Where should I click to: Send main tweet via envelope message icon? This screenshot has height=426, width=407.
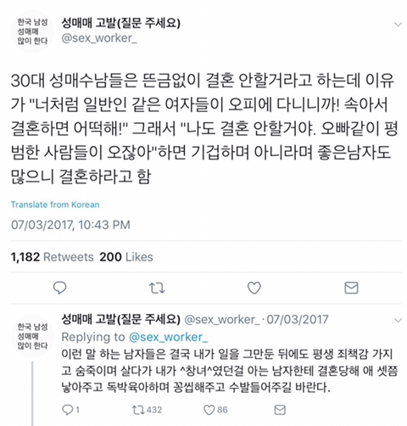(x=351, y=288)
